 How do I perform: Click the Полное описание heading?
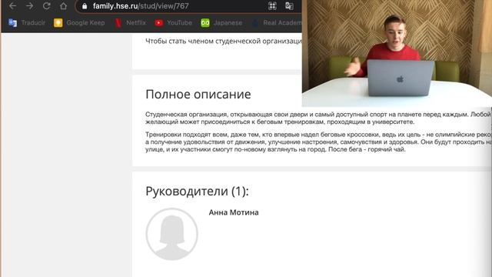tap(198, 94)
